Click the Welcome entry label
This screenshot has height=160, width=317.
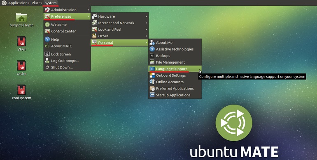click(59, 25)
